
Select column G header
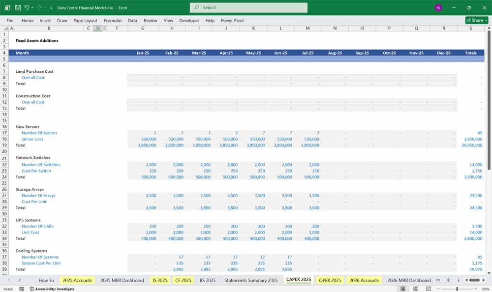coord(143,28)
